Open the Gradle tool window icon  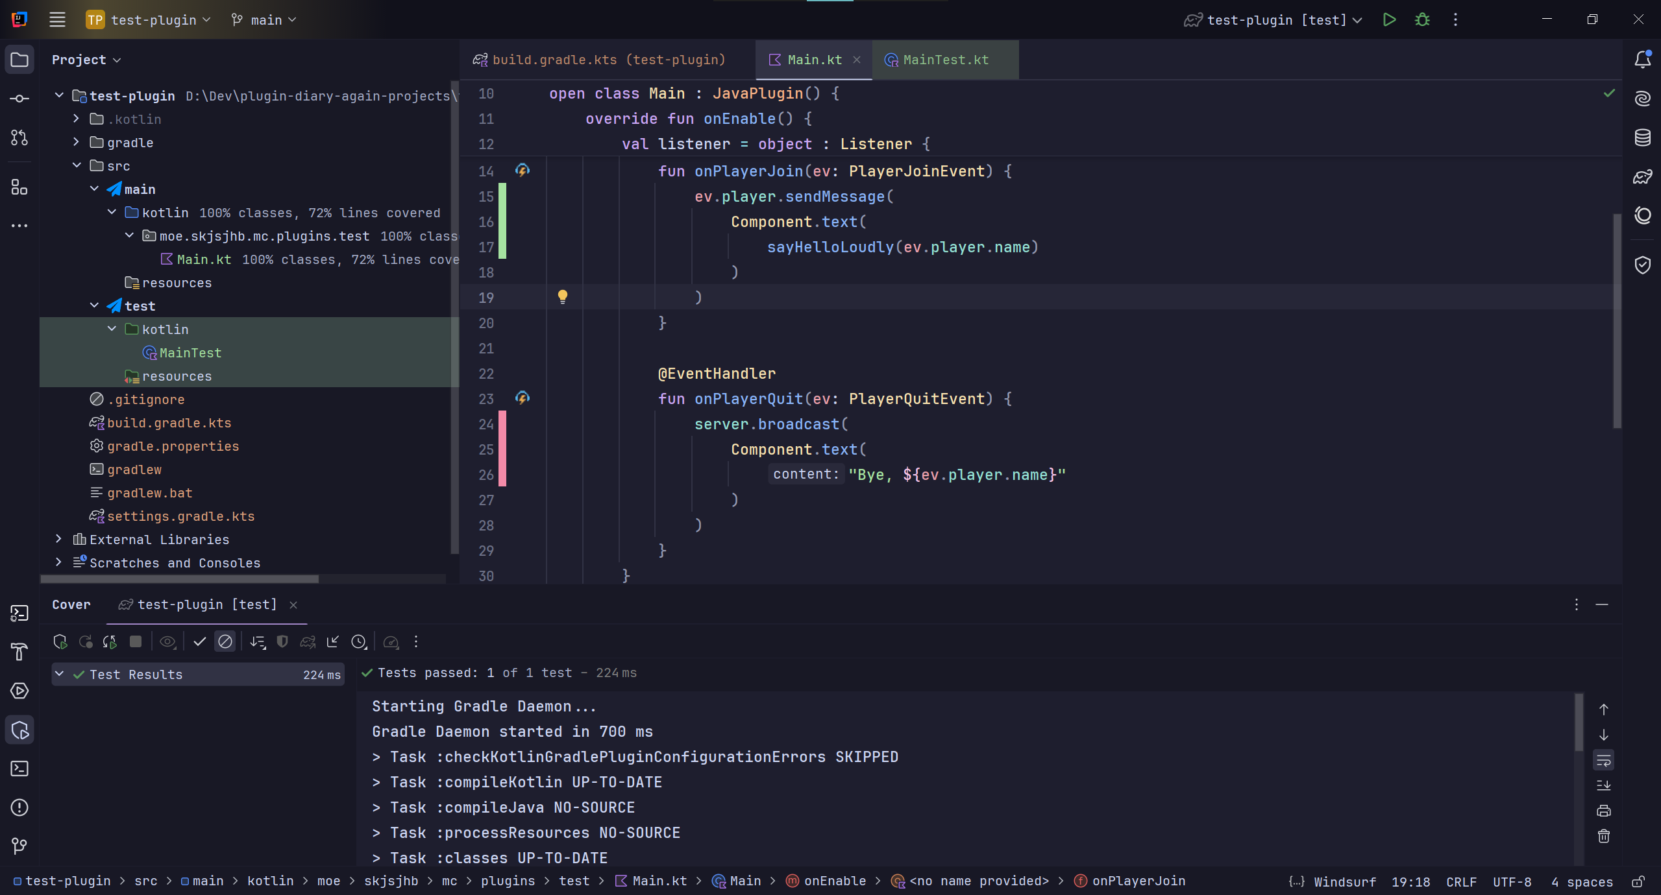point(1642,176)
